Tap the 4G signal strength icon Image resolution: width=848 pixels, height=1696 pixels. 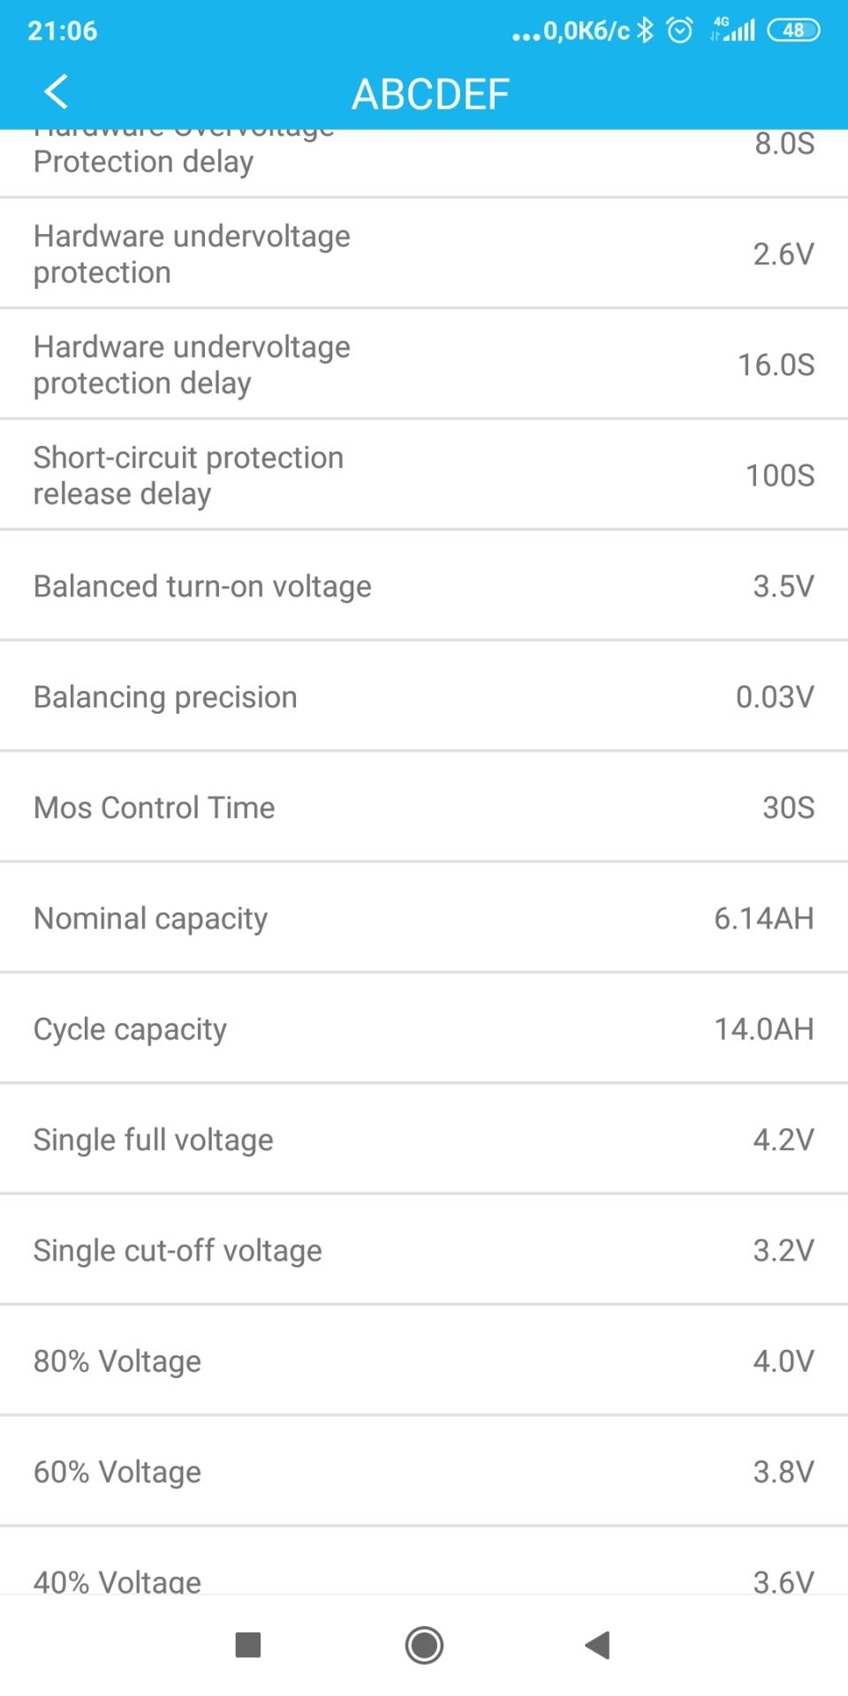pyautogui.click(x=734, y=31)
